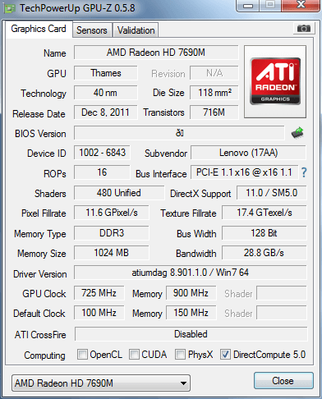Open the Validation tab
This screenshot has height=399, width=322.
(x=136, y=30)
